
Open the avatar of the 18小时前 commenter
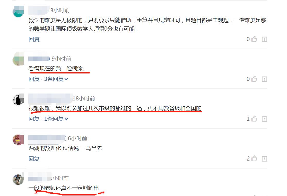click(18, 100)
